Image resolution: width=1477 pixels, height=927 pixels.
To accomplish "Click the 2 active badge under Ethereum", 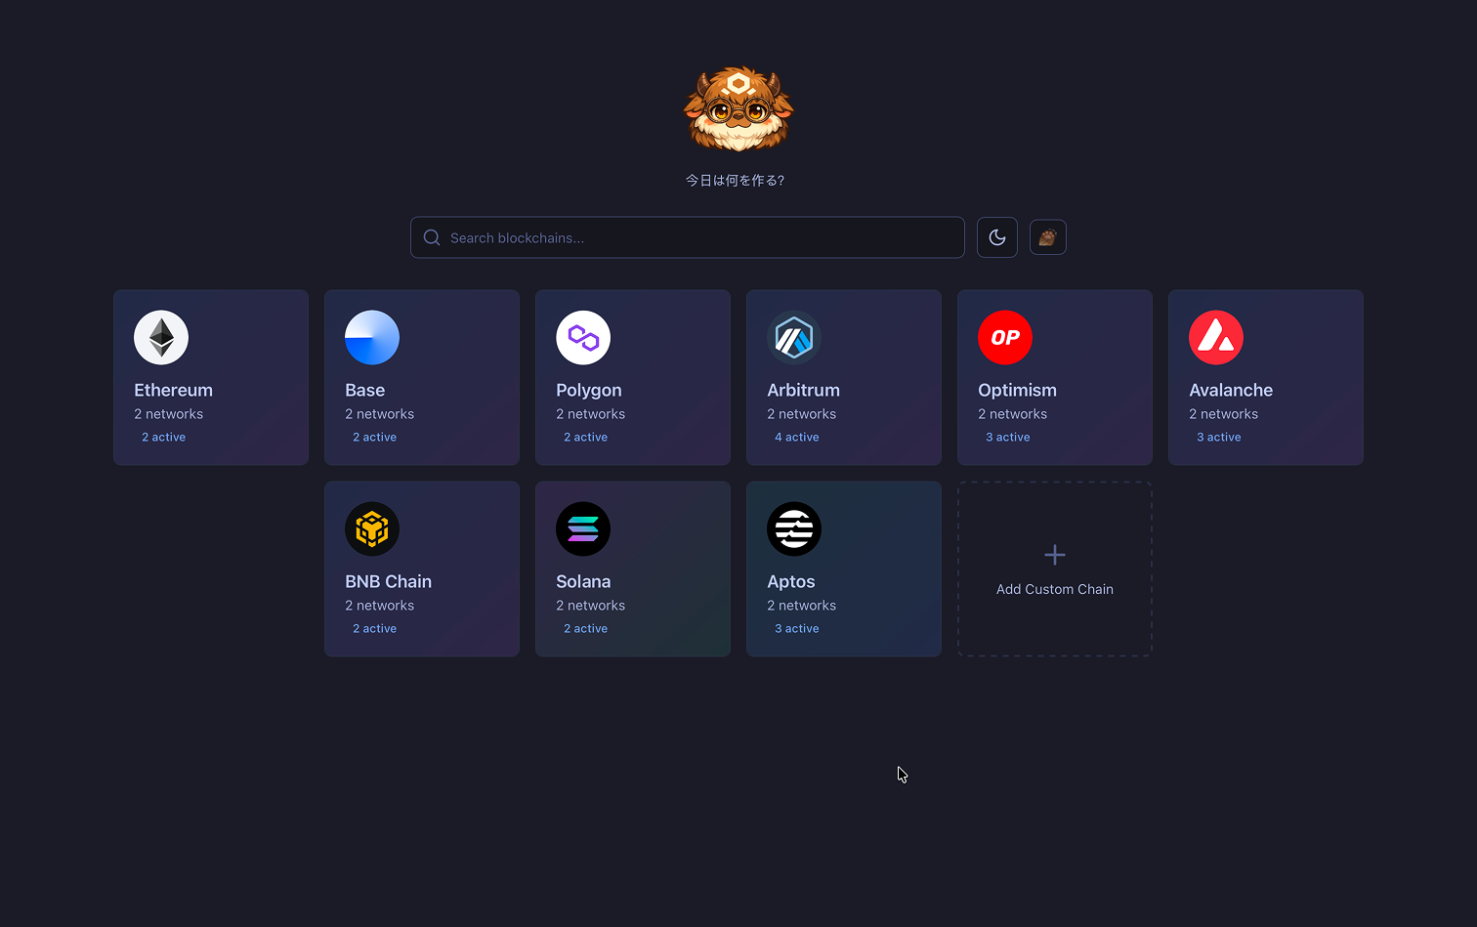I will tap(163, 437).
